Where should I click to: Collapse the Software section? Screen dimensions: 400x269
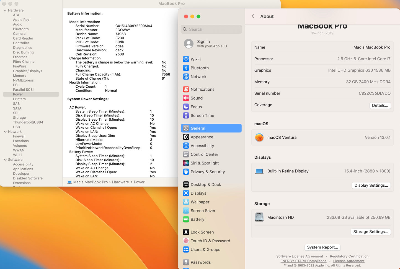click(x=5, y=159)
